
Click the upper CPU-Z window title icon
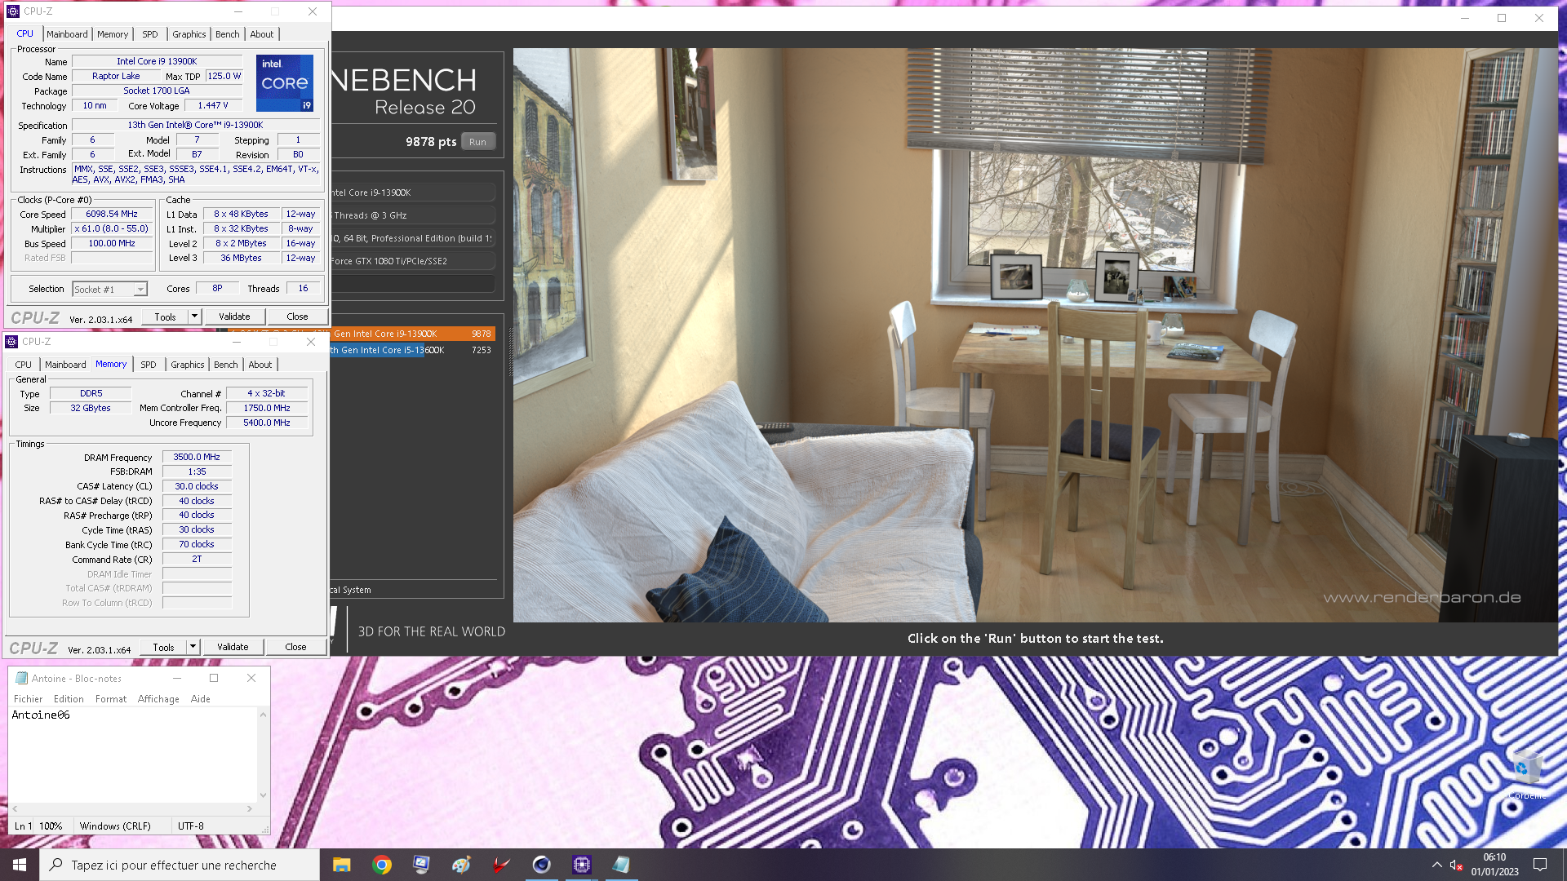click(x=13, y=11)
